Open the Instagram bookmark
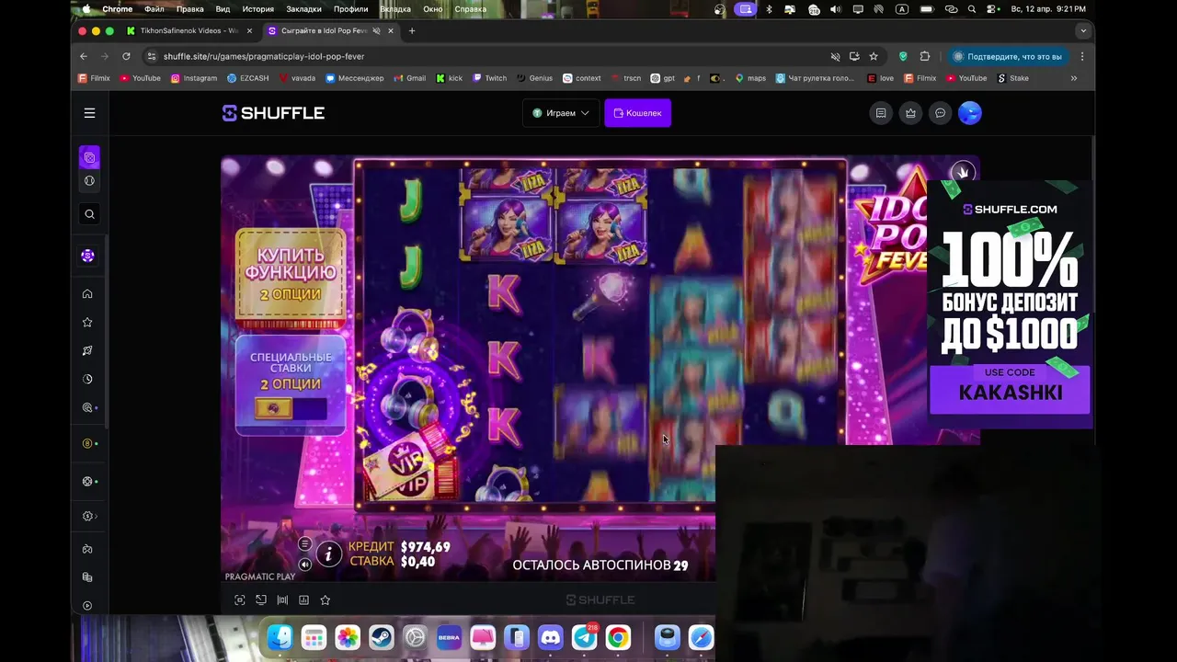The image size is (1177, 662). pyautogui.click(x=194, y=78)
